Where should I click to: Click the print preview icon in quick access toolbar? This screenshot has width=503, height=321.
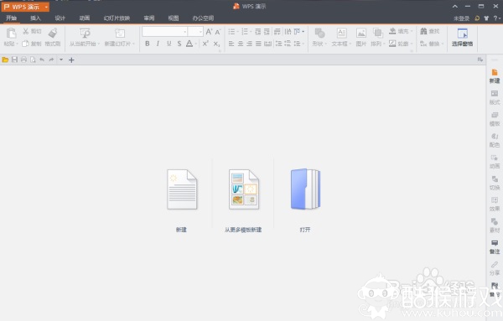tap(33, 60)
